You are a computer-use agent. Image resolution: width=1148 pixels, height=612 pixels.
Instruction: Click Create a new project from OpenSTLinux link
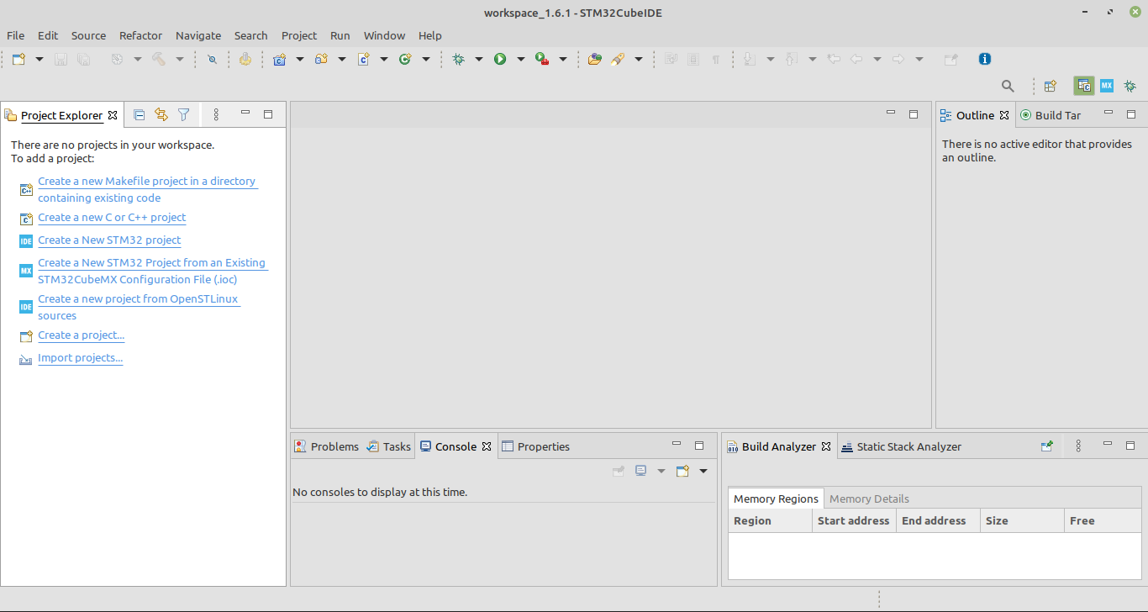pos(139,307)
